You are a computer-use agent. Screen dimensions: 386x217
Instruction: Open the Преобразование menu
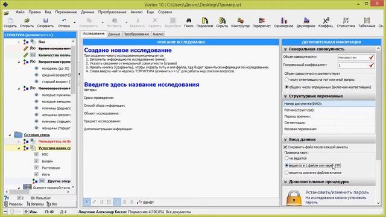click(x=112, y=12)
